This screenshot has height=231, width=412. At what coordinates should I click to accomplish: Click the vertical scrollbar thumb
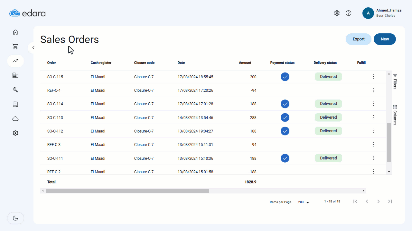(389, 143)
